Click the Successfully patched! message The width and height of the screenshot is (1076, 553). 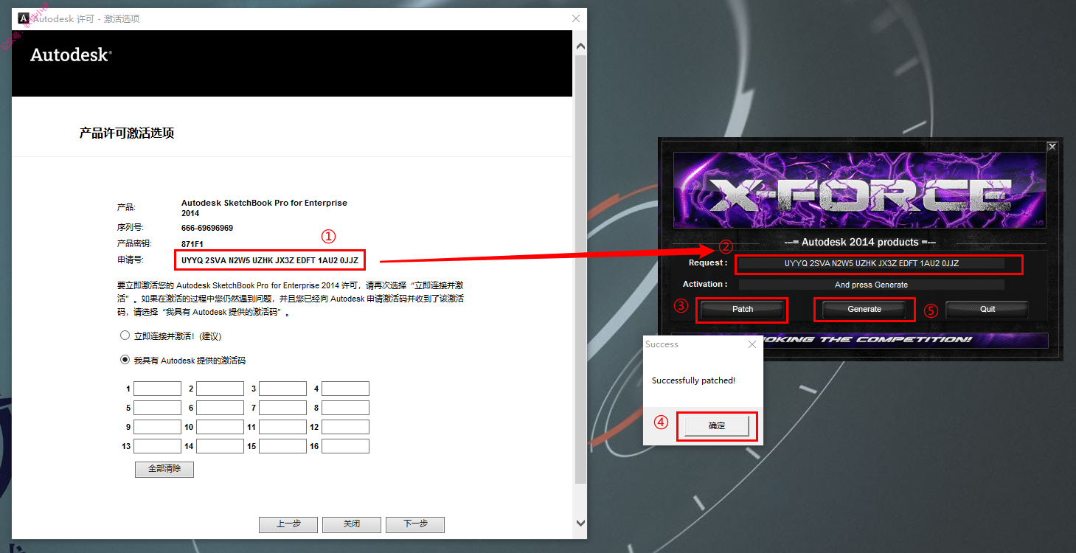(x=693, y=380)
